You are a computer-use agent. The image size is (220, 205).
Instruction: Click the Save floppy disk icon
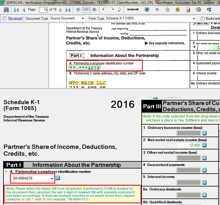tap(6, 10)
